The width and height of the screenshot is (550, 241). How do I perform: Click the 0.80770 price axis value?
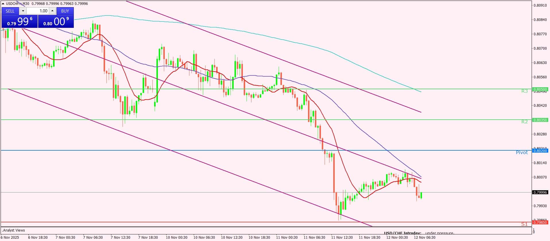[x=540, y=34]
